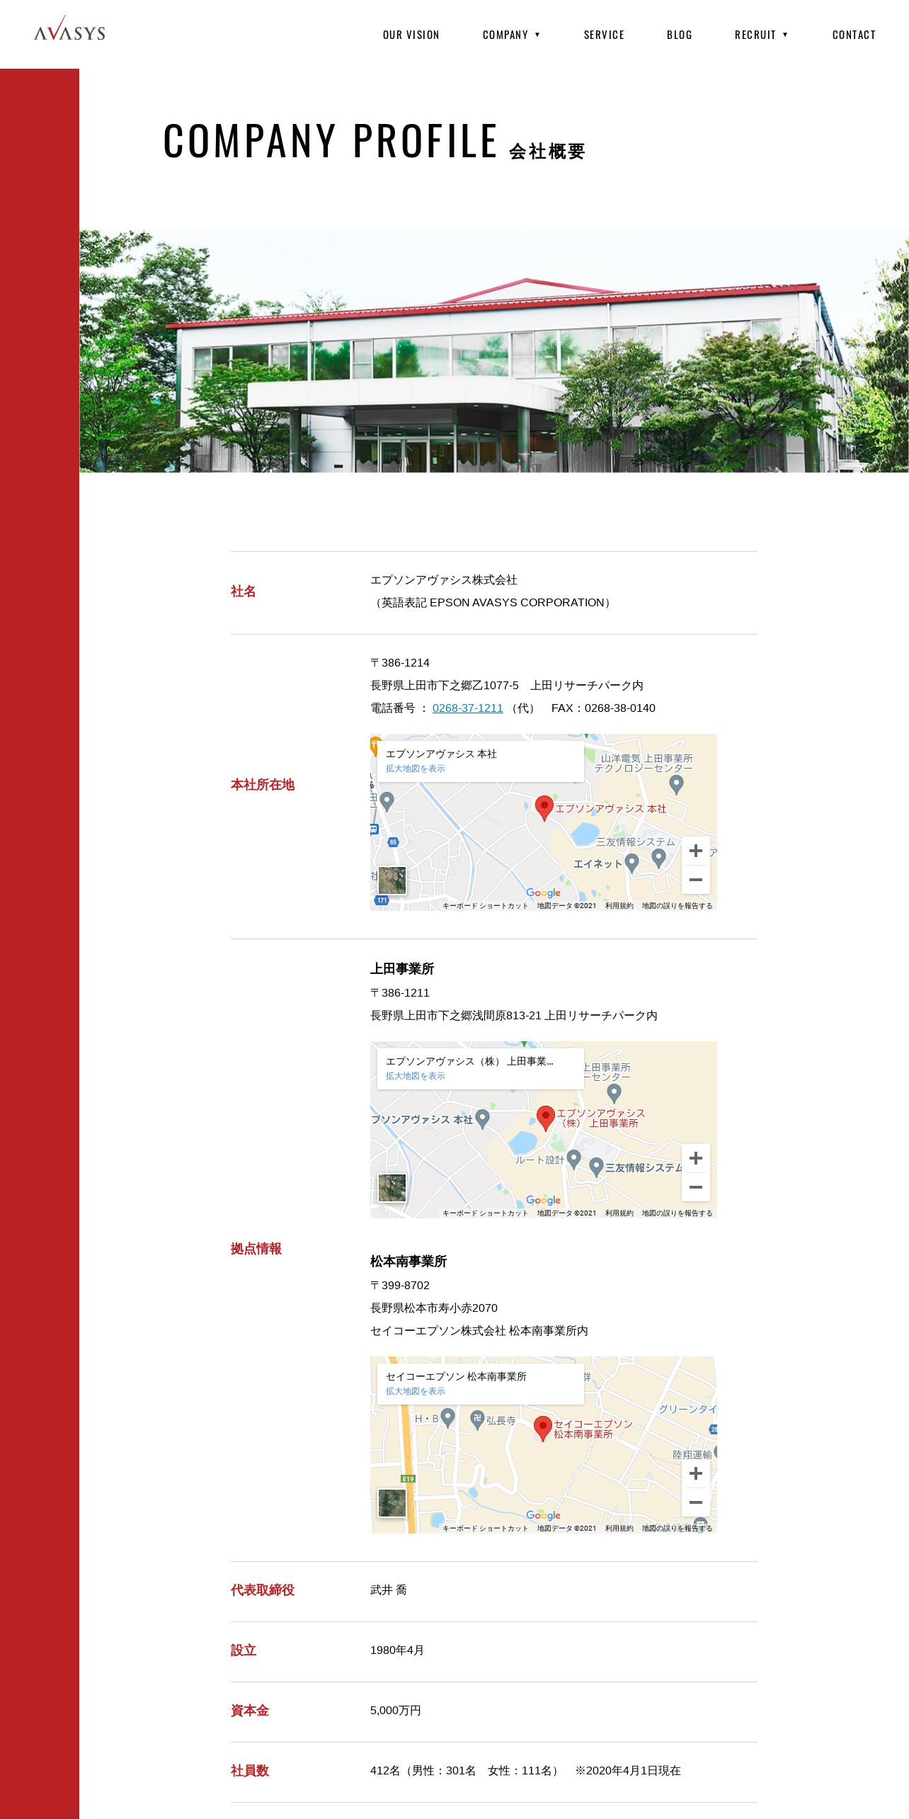The height and width of the screenshot is (1819, 909).
Task: Open 利用規約 on headquarters map
Action: click(619, 905)
